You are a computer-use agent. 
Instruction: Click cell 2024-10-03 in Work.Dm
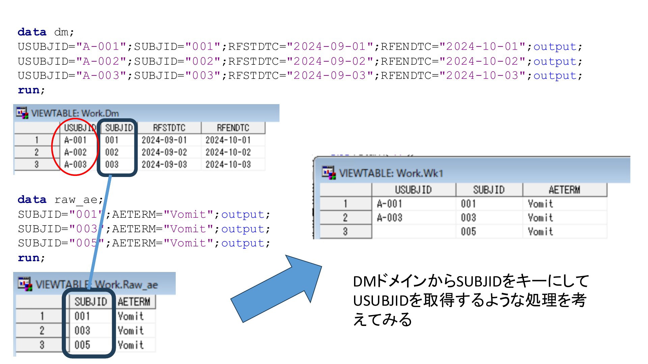pos(233,164)
